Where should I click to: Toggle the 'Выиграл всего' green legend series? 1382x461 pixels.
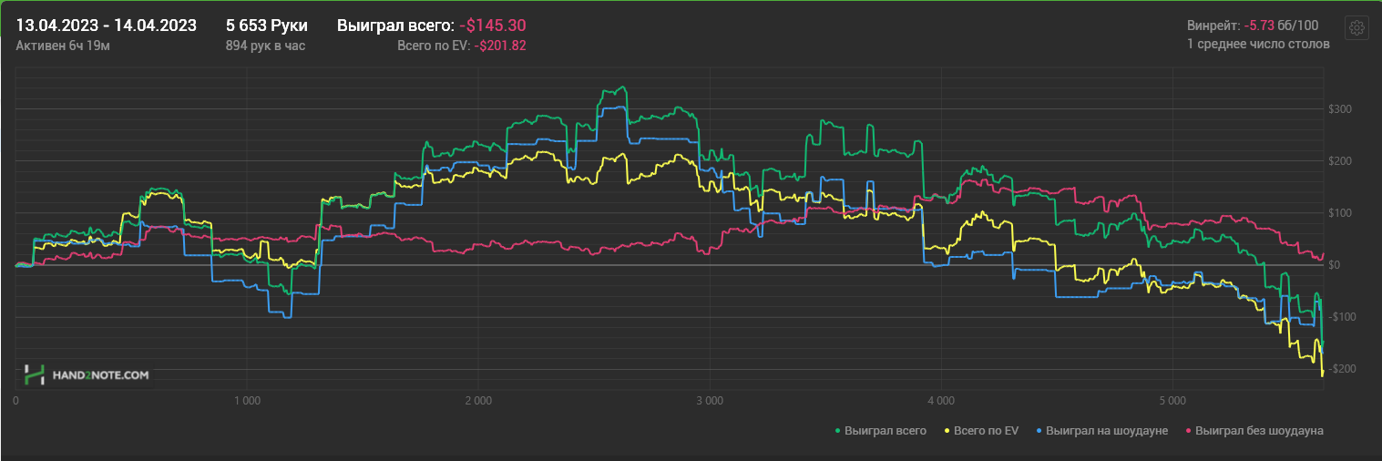(x=882, y=430)
